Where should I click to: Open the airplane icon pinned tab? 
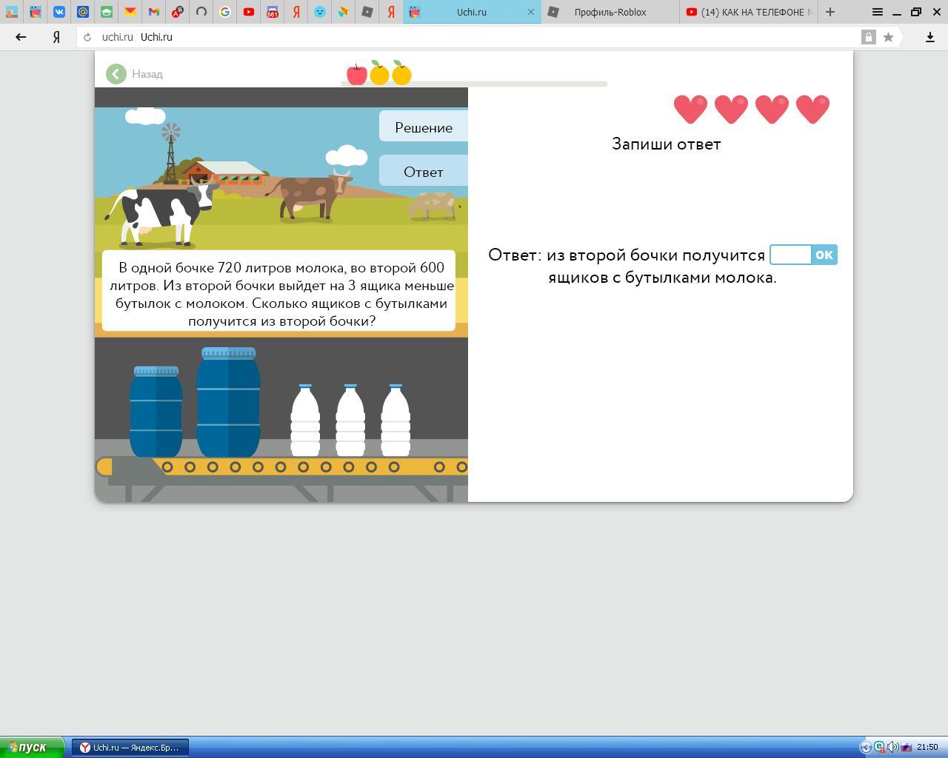(344, 12)
